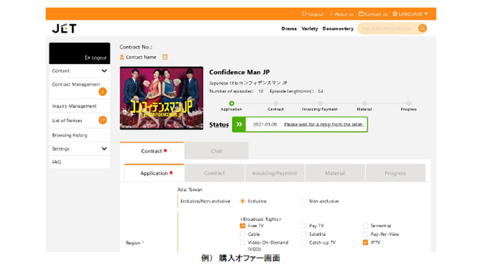
Task: Open Contract Management in sidebar
Action: click(80, 88)
